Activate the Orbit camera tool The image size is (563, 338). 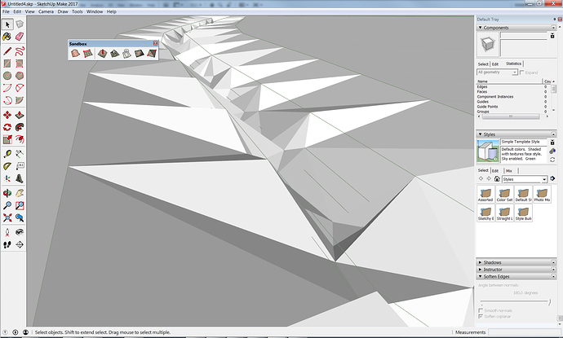[x=7, y=193]
